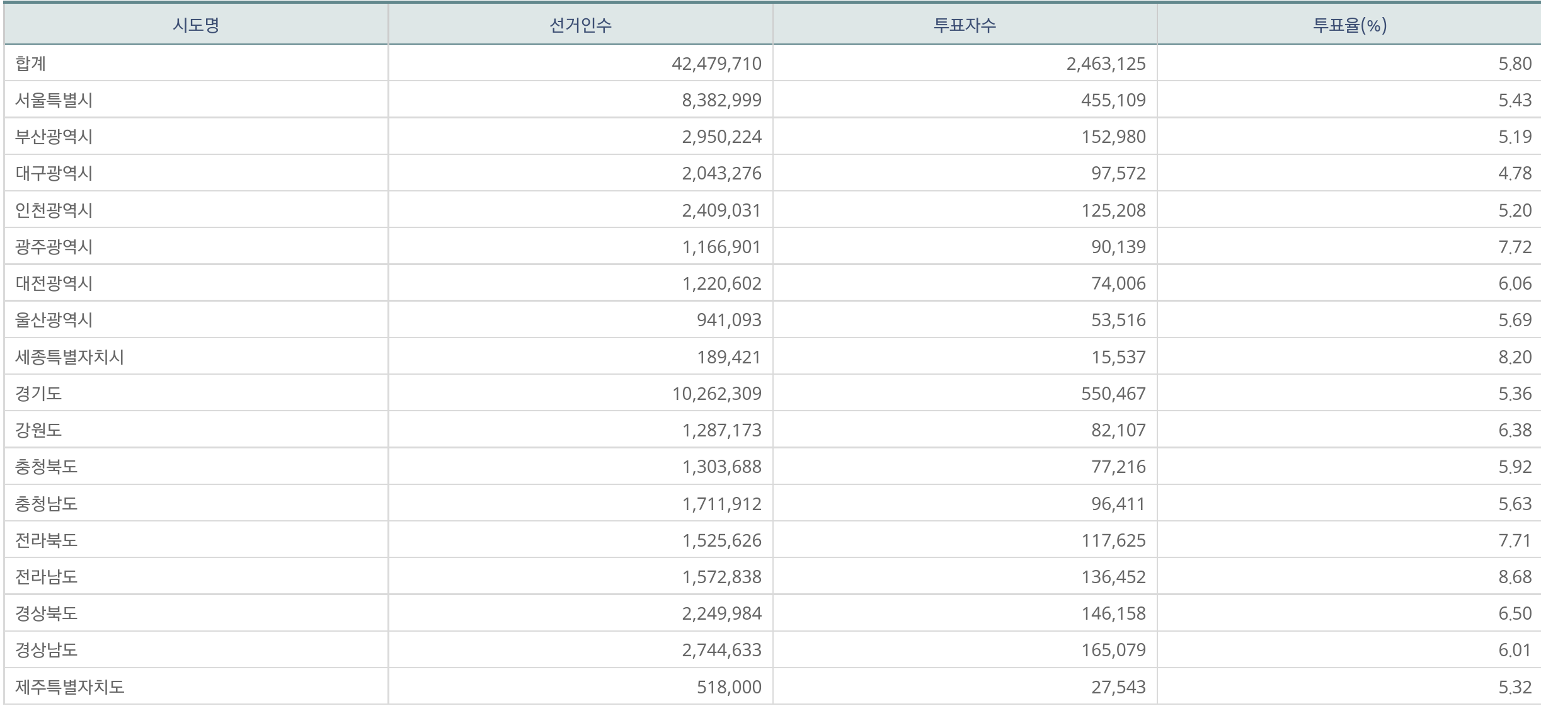Click the 강원도 row label
Screen dimensions: 1541x706
coord(38,430)
